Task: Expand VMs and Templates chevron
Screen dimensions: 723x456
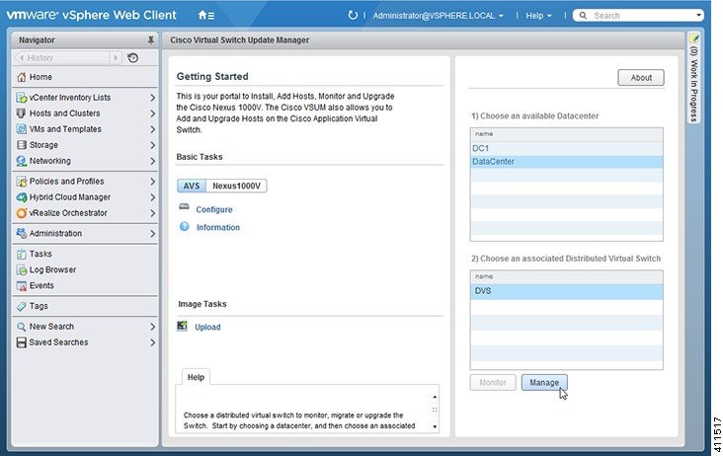Action: (x=153, y=129)
